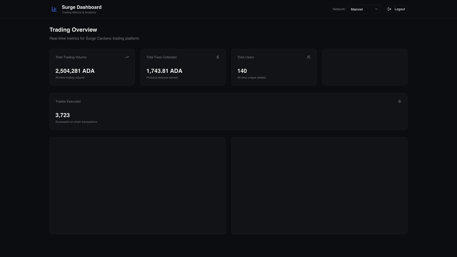Click the 3,723 trades value

[62, 115]
